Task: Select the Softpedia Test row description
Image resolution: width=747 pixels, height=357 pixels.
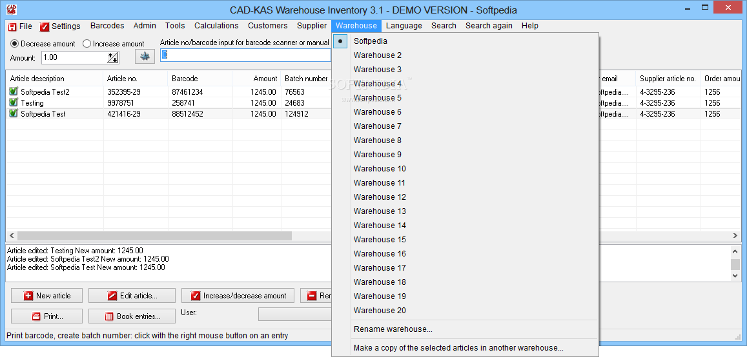Action: point(43,113)
